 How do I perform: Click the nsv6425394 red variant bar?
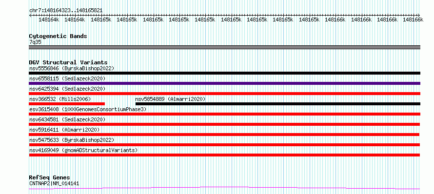(224, 94)
